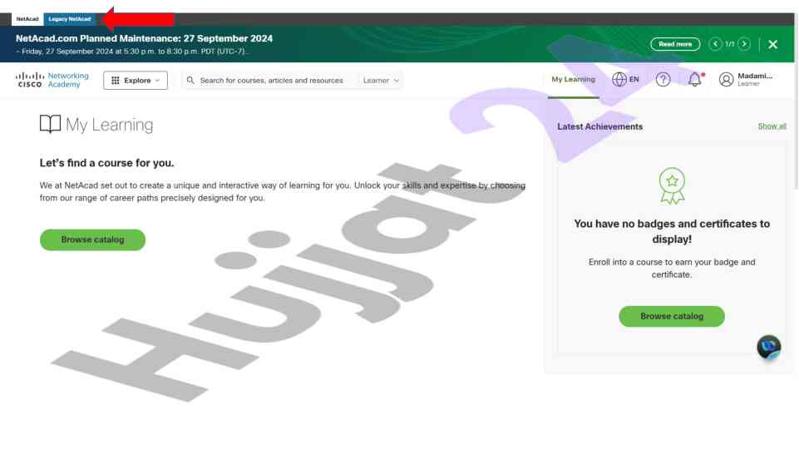Go to previous banner announcement arrow
This screenshot has height=449, width=799.
[x=715, y=44]
